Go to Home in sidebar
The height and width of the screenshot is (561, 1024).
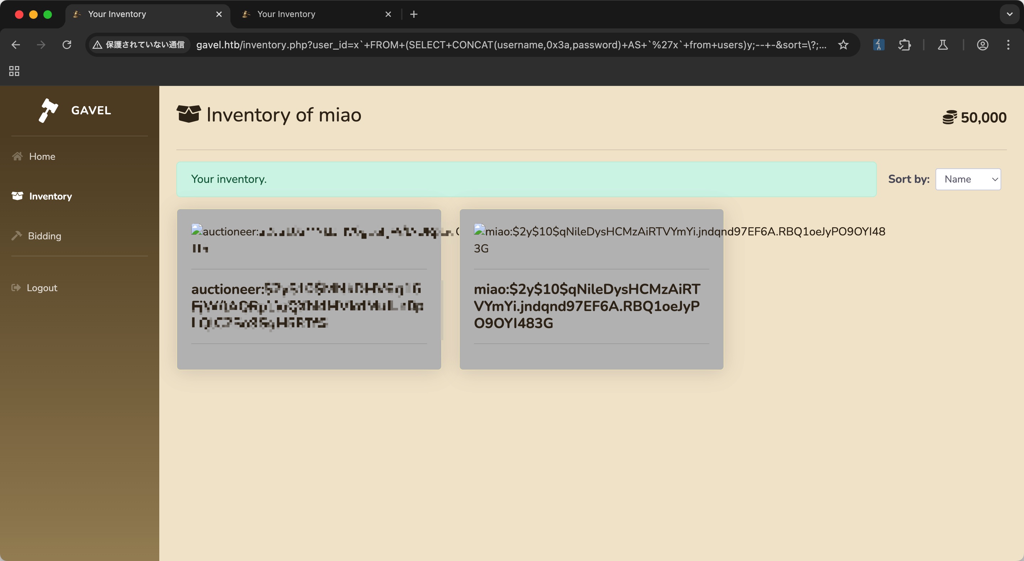point(42,157)
